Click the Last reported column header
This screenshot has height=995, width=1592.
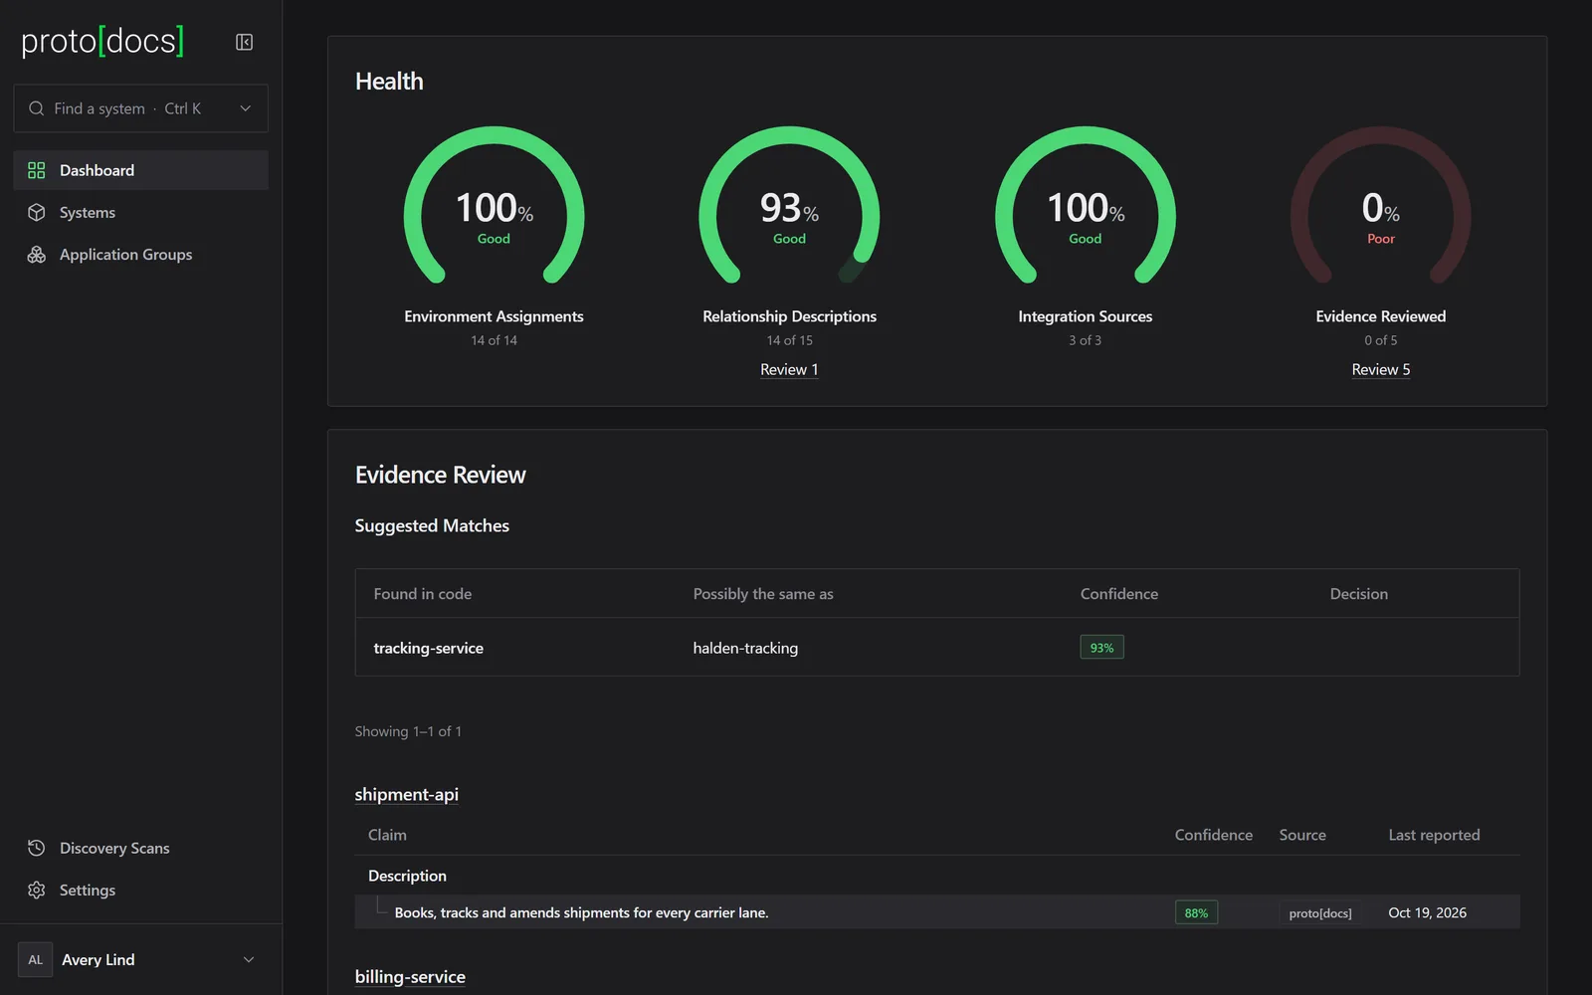[x=1434, y=835]
